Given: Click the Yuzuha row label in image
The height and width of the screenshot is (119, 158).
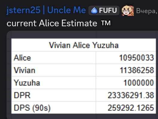Looking at the screenshot, I should [27, 83].
